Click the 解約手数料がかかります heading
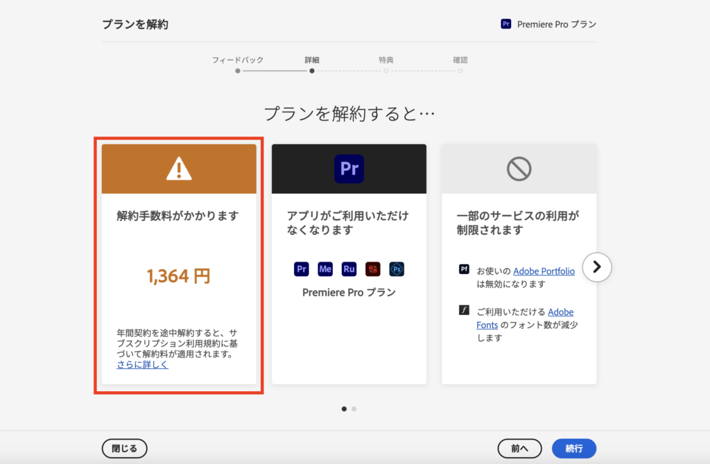The image size is (710, 464). [x=177, y=216]
